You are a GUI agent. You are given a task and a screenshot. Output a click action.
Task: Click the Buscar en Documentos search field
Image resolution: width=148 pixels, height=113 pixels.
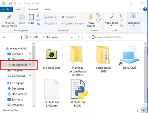[x=115, y=37]
